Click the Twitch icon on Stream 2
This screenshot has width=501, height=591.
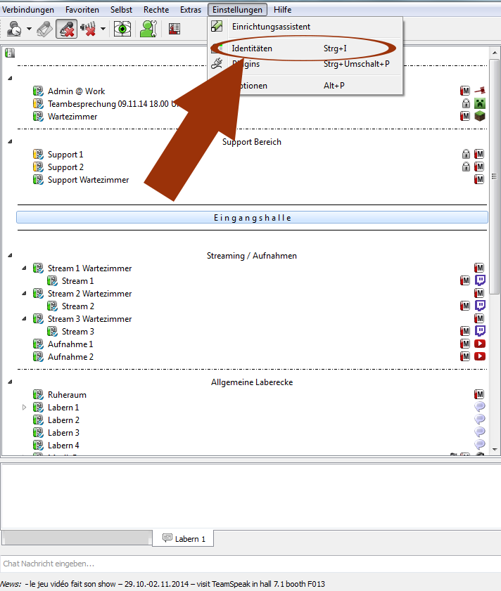[480, 306]
